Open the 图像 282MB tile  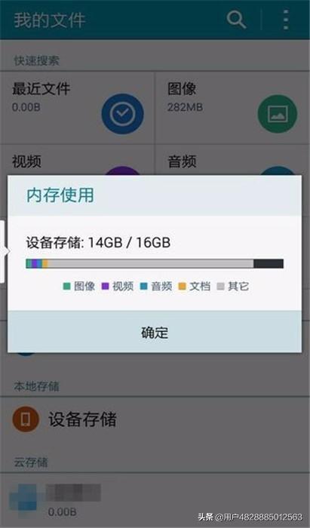click(232, 108)
